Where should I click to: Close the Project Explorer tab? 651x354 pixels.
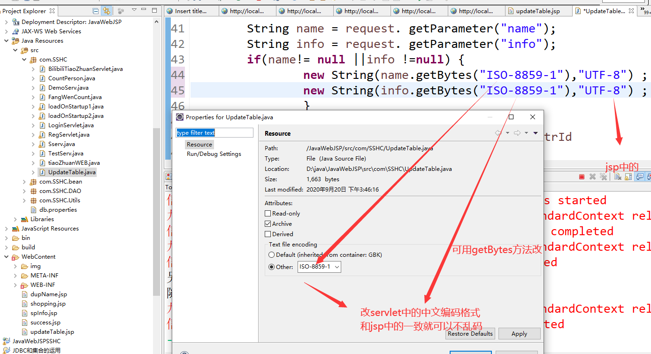click(52, 11)
